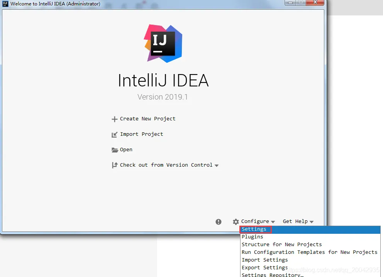Open the events notification exclamation icon
383x277 pixels.
(x=219, y=221)
